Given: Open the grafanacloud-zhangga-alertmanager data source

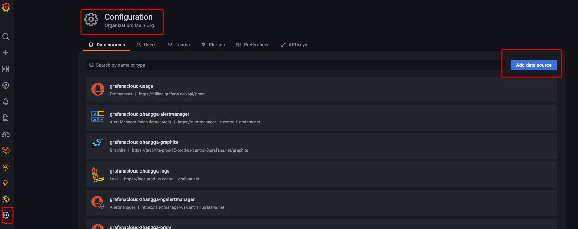Looking at the screenshot, I should (322, 118).
